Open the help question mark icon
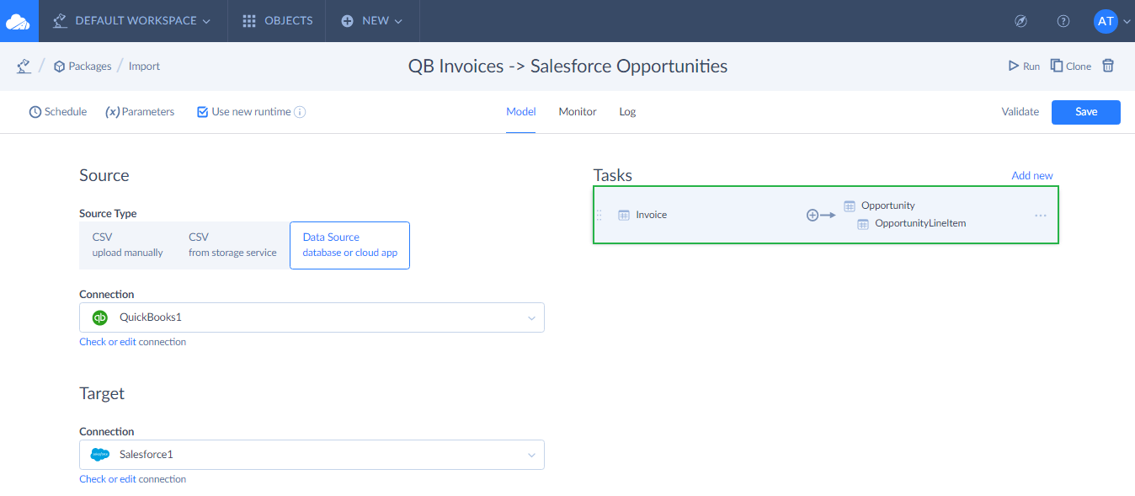The height and width of the screenshot is (496, 1135). pos(1063,21)
